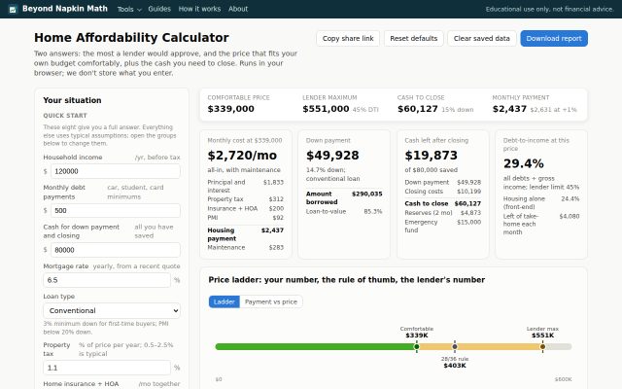Edit the Property tax percentage field
The width and height of the screenshot is (622, 389).
click(107, 368)
